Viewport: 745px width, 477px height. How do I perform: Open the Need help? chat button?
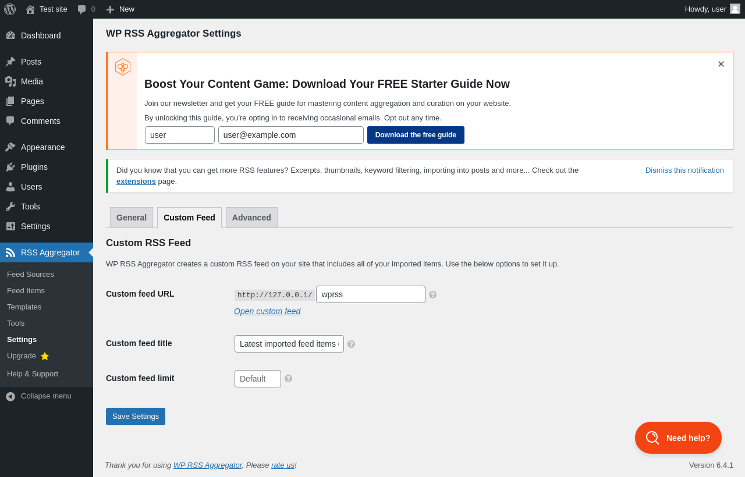tap(678, 438)
